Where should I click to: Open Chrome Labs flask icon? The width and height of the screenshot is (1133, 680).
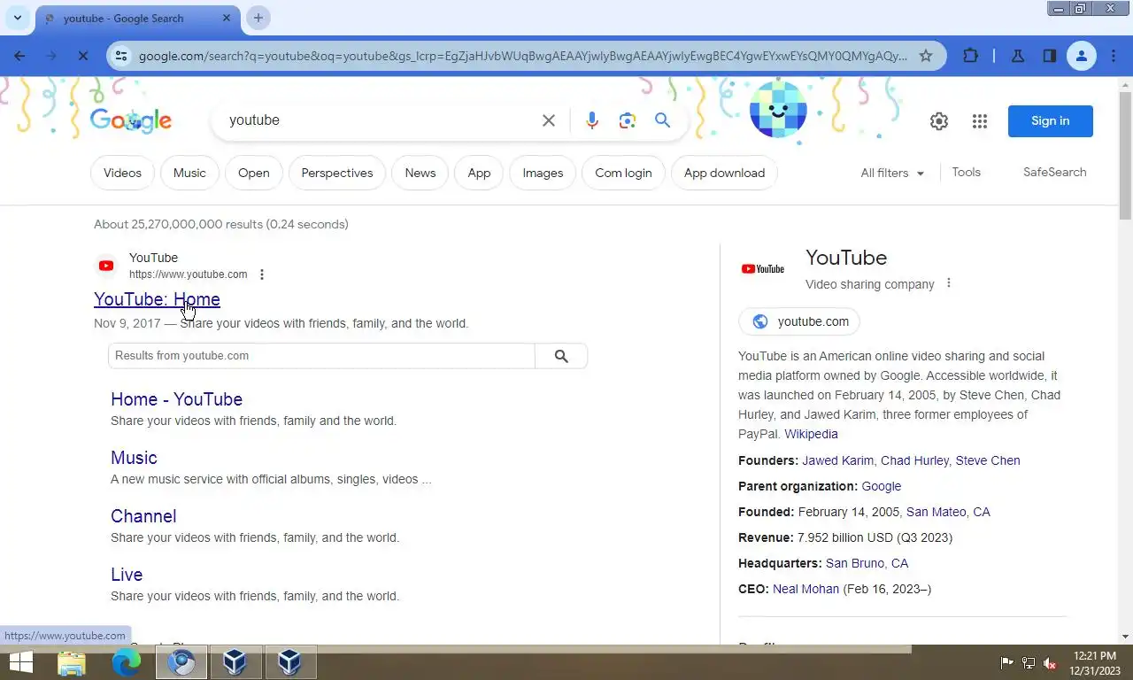(1018, 56)
